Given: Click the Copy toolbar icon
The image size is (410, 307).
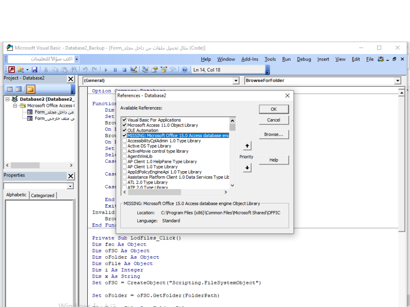Looking at the screenshot, I should pyautogui.click(x=55, y=70).
